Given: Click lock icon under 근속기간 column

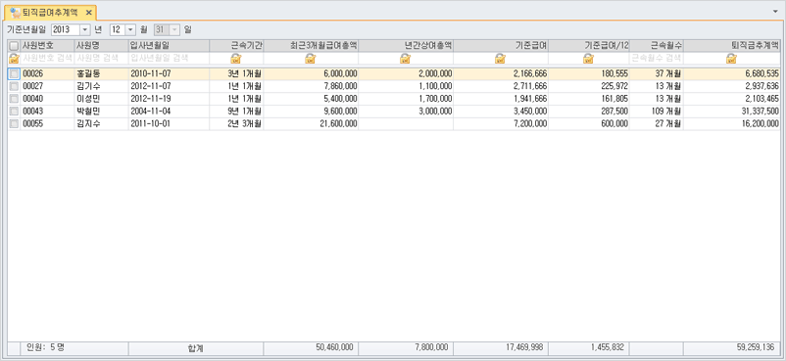Looking at the screenshot, I should coord(235,59).
